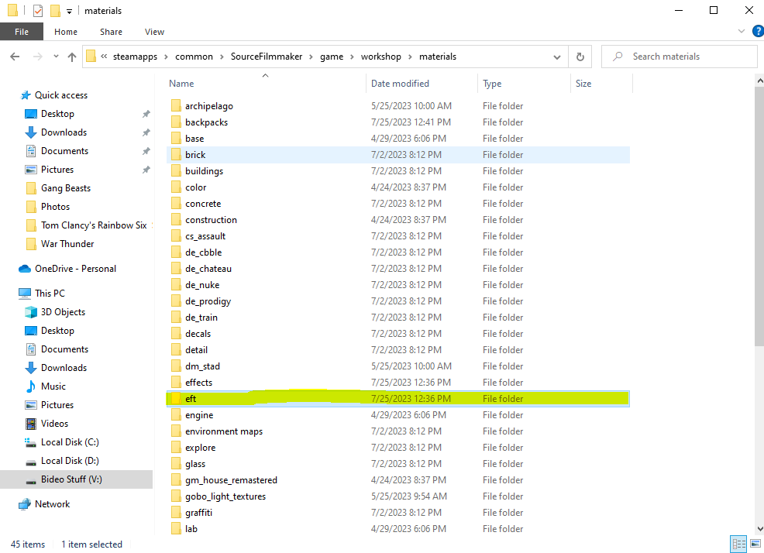Click the cs_assault folder icon
764x553 pixels.
176,235
